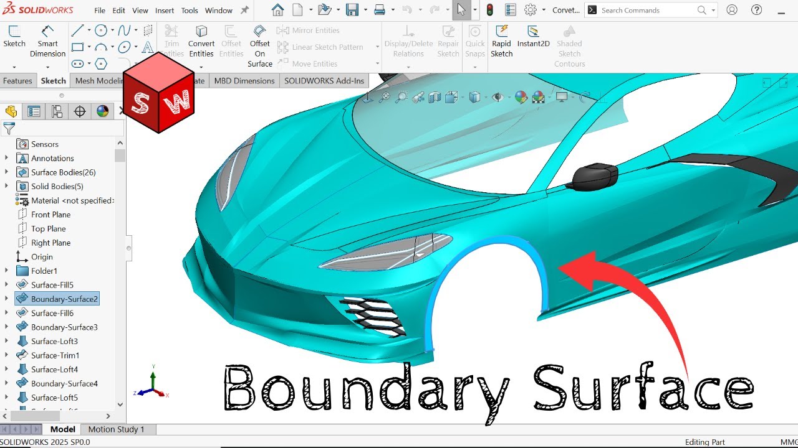Switch to the PropertyManager tab

[x=34, y=111]
